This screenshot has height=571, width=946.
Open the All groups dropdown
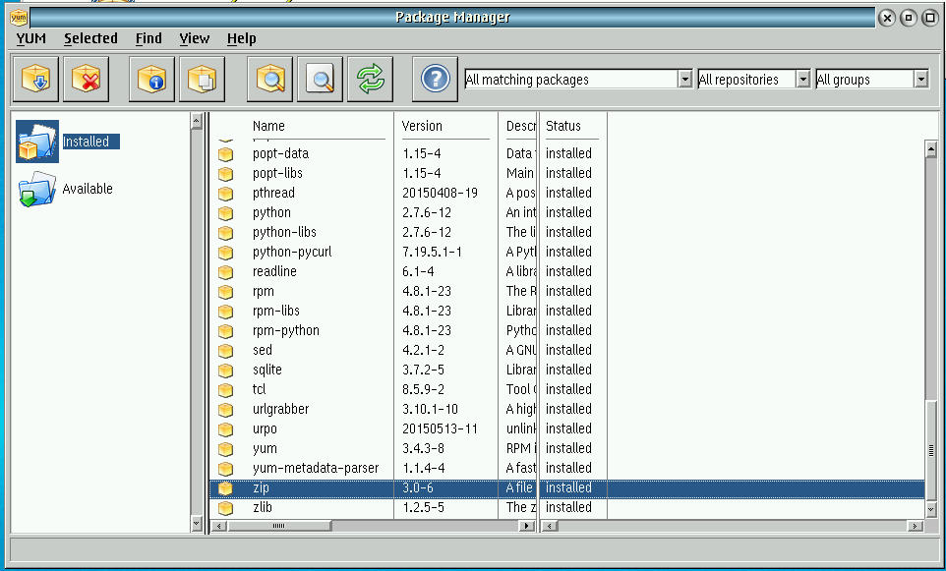click(920, 80)
